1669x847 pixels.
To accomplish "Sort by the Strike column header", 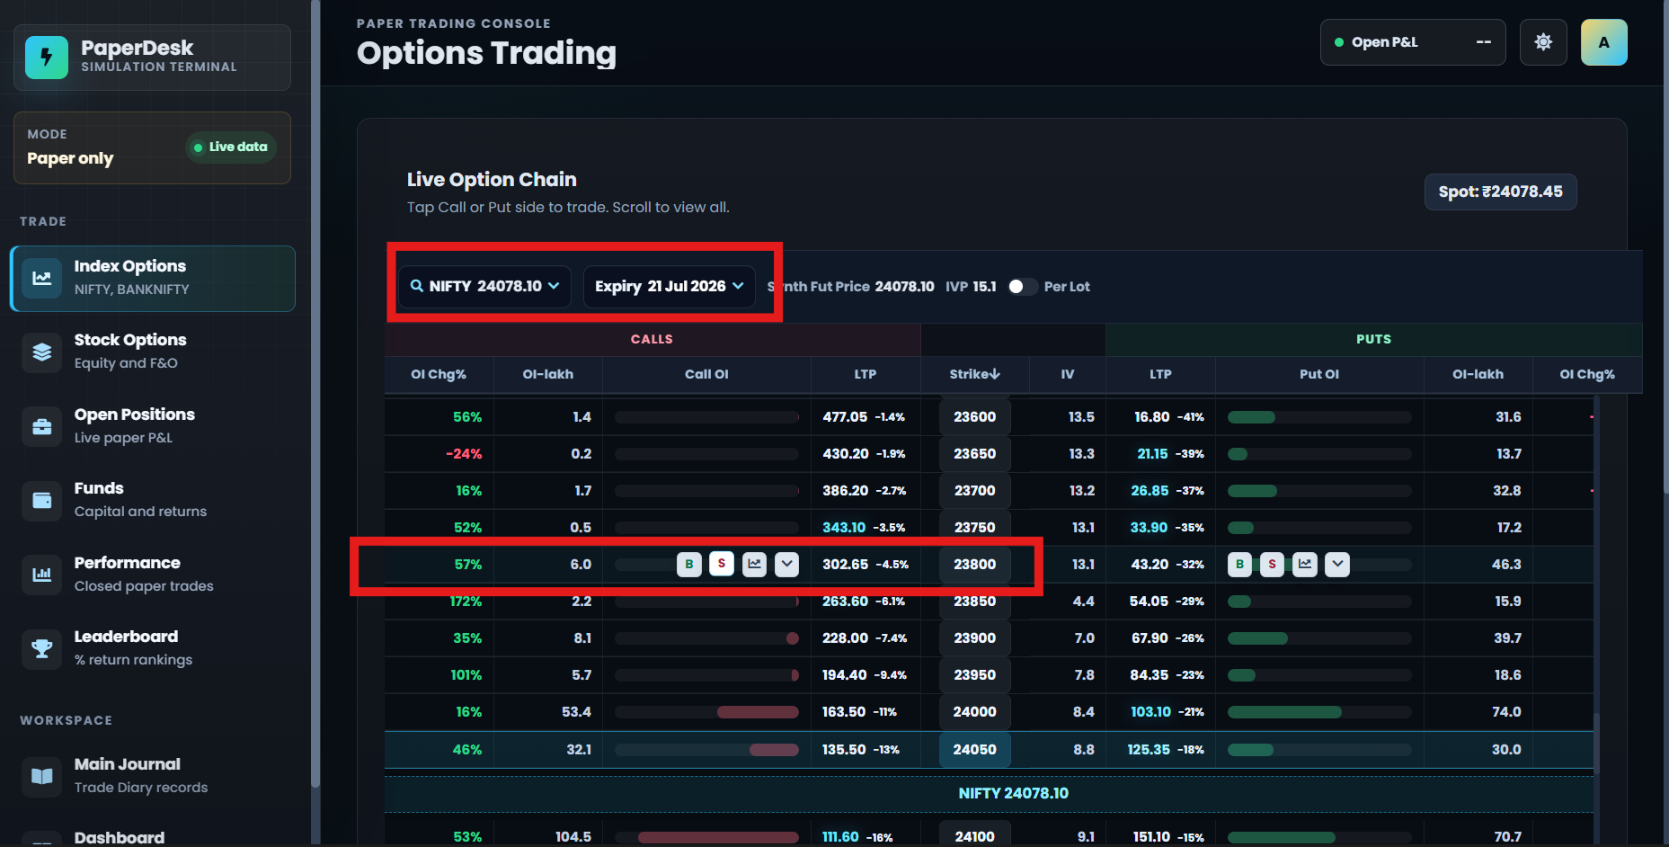I will point(975,374).
